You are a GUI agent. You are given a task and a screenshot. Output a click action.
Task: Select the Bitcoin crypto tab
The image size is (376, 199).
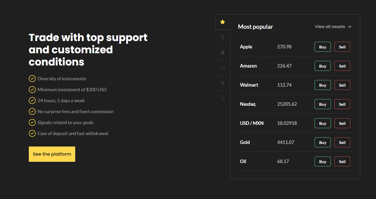click(223, 83)
